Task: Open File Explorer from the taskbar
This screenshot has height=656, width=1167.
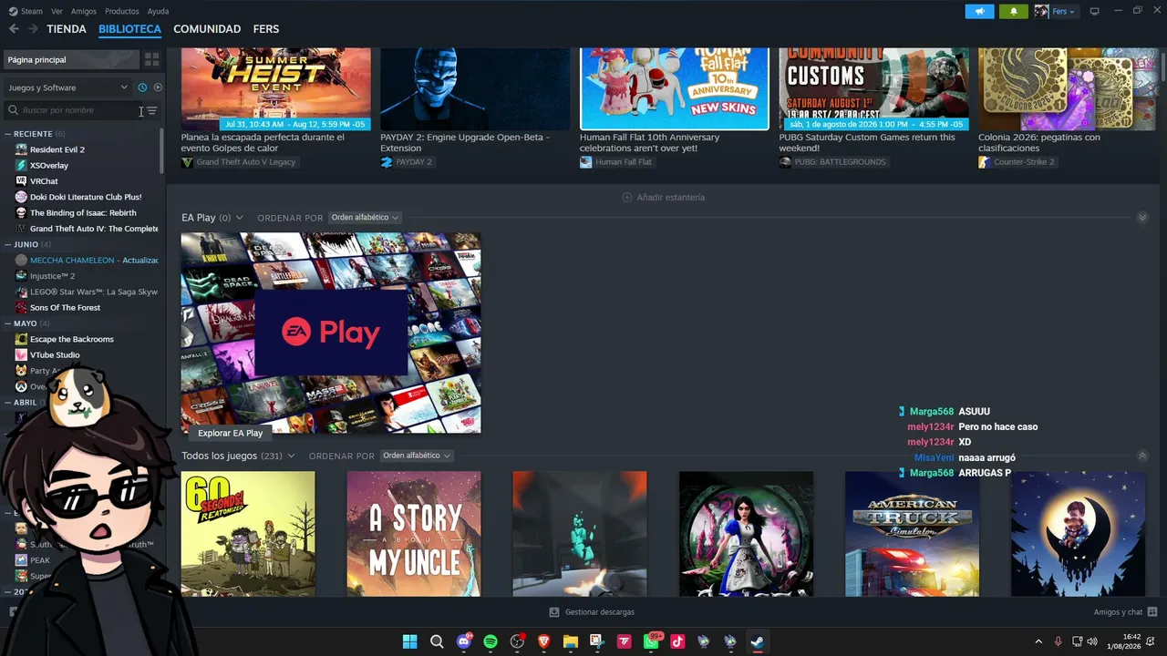Action: pos(571,641)
